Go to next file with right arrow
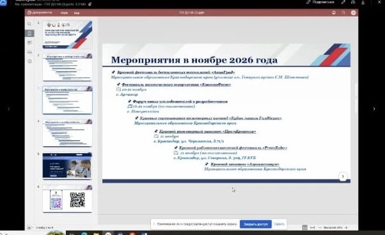The image size is (385, 235). pos(374,109)
